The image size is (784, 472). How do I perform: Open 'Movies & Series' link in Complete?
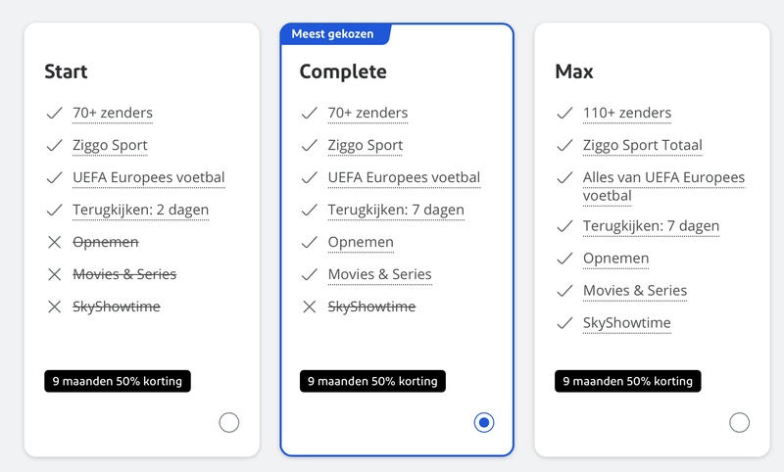point(379,274)
